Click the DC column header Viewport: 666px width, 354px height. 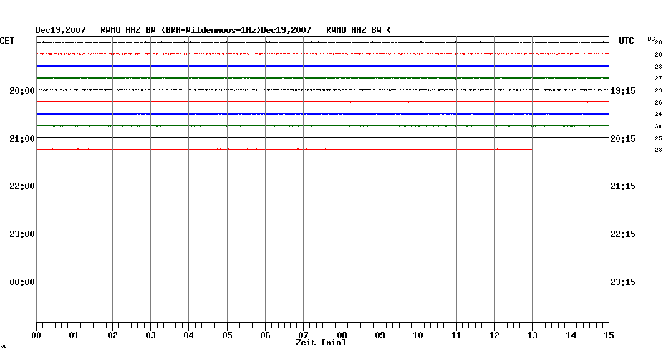click(x=651, y=39)
